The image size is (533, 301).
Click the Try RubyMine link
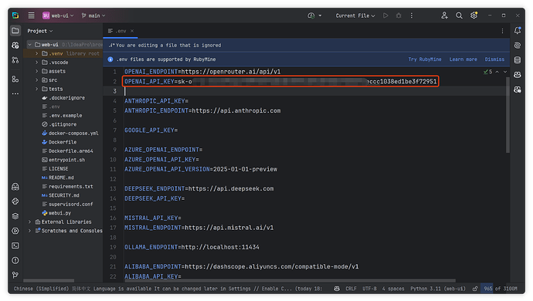coord(425,59)
